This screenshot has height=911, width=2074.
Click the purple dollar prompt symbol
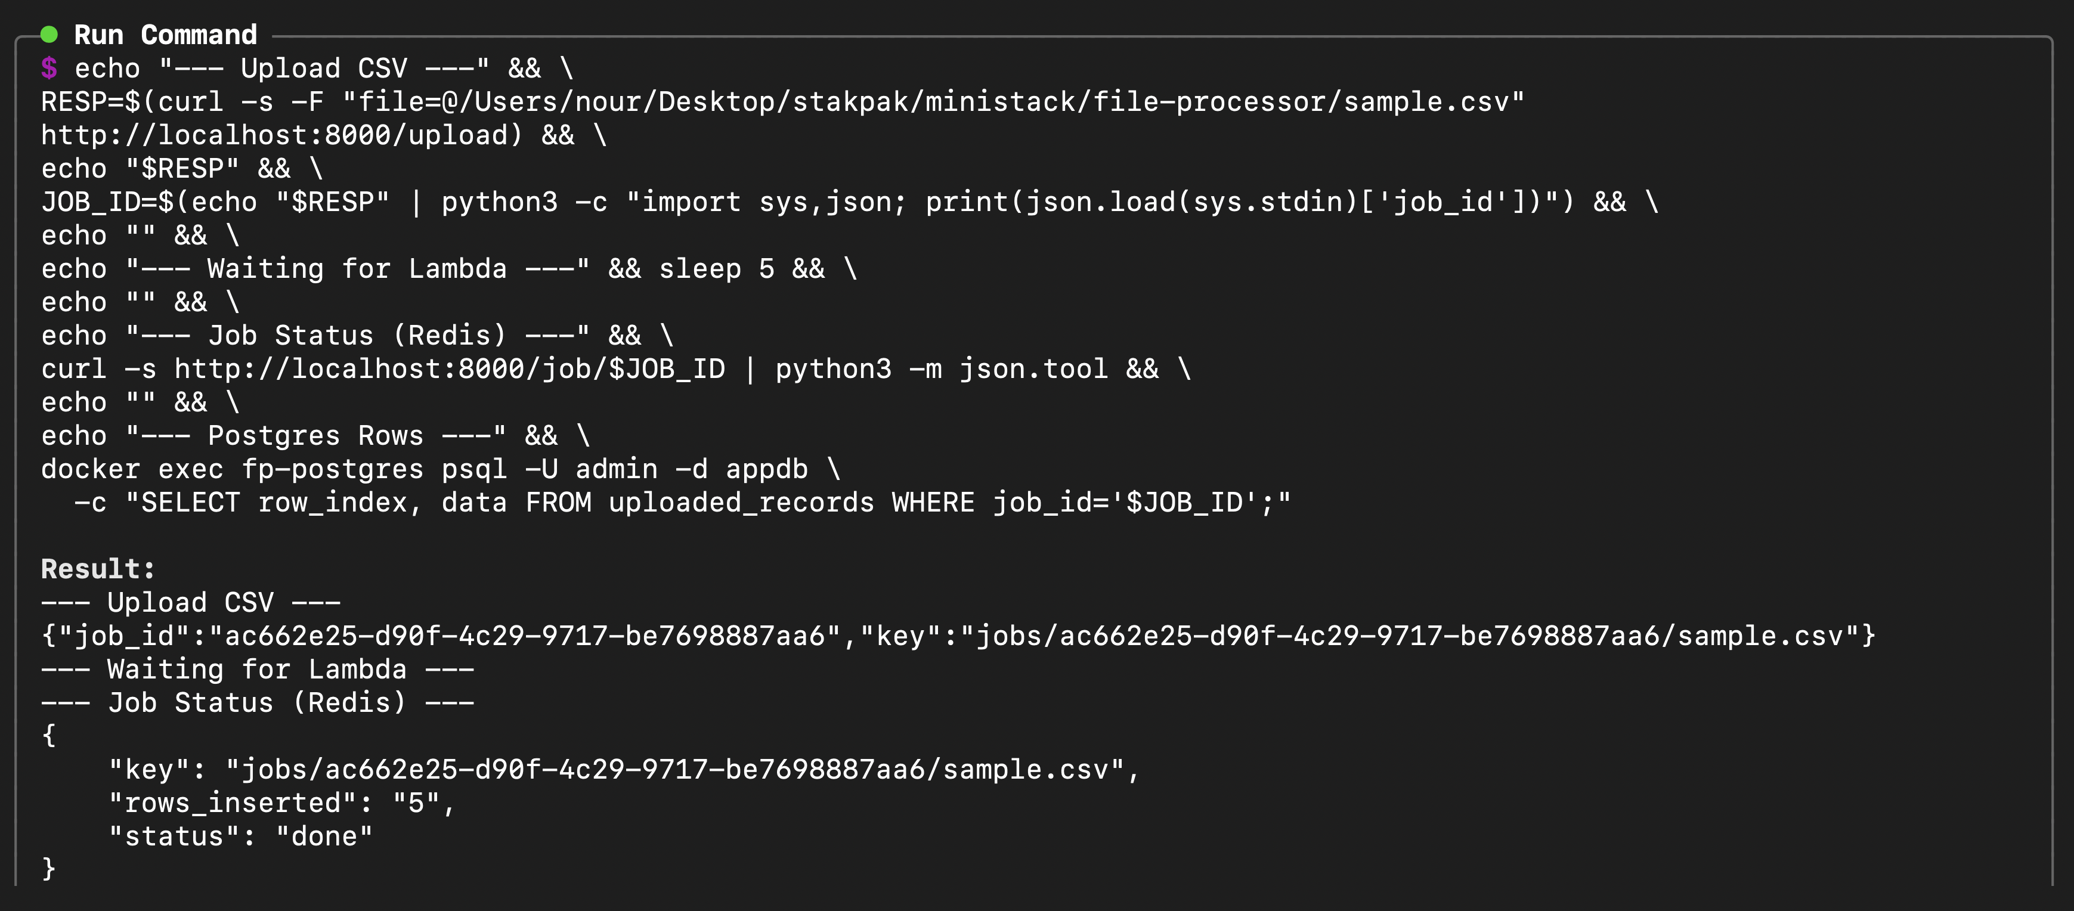coord(49,69)
